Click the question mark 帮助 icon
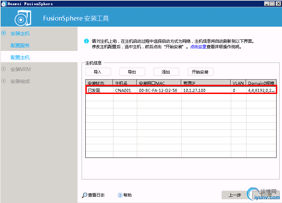The height and width of the screenshot is (203, 282). point(120,195)
